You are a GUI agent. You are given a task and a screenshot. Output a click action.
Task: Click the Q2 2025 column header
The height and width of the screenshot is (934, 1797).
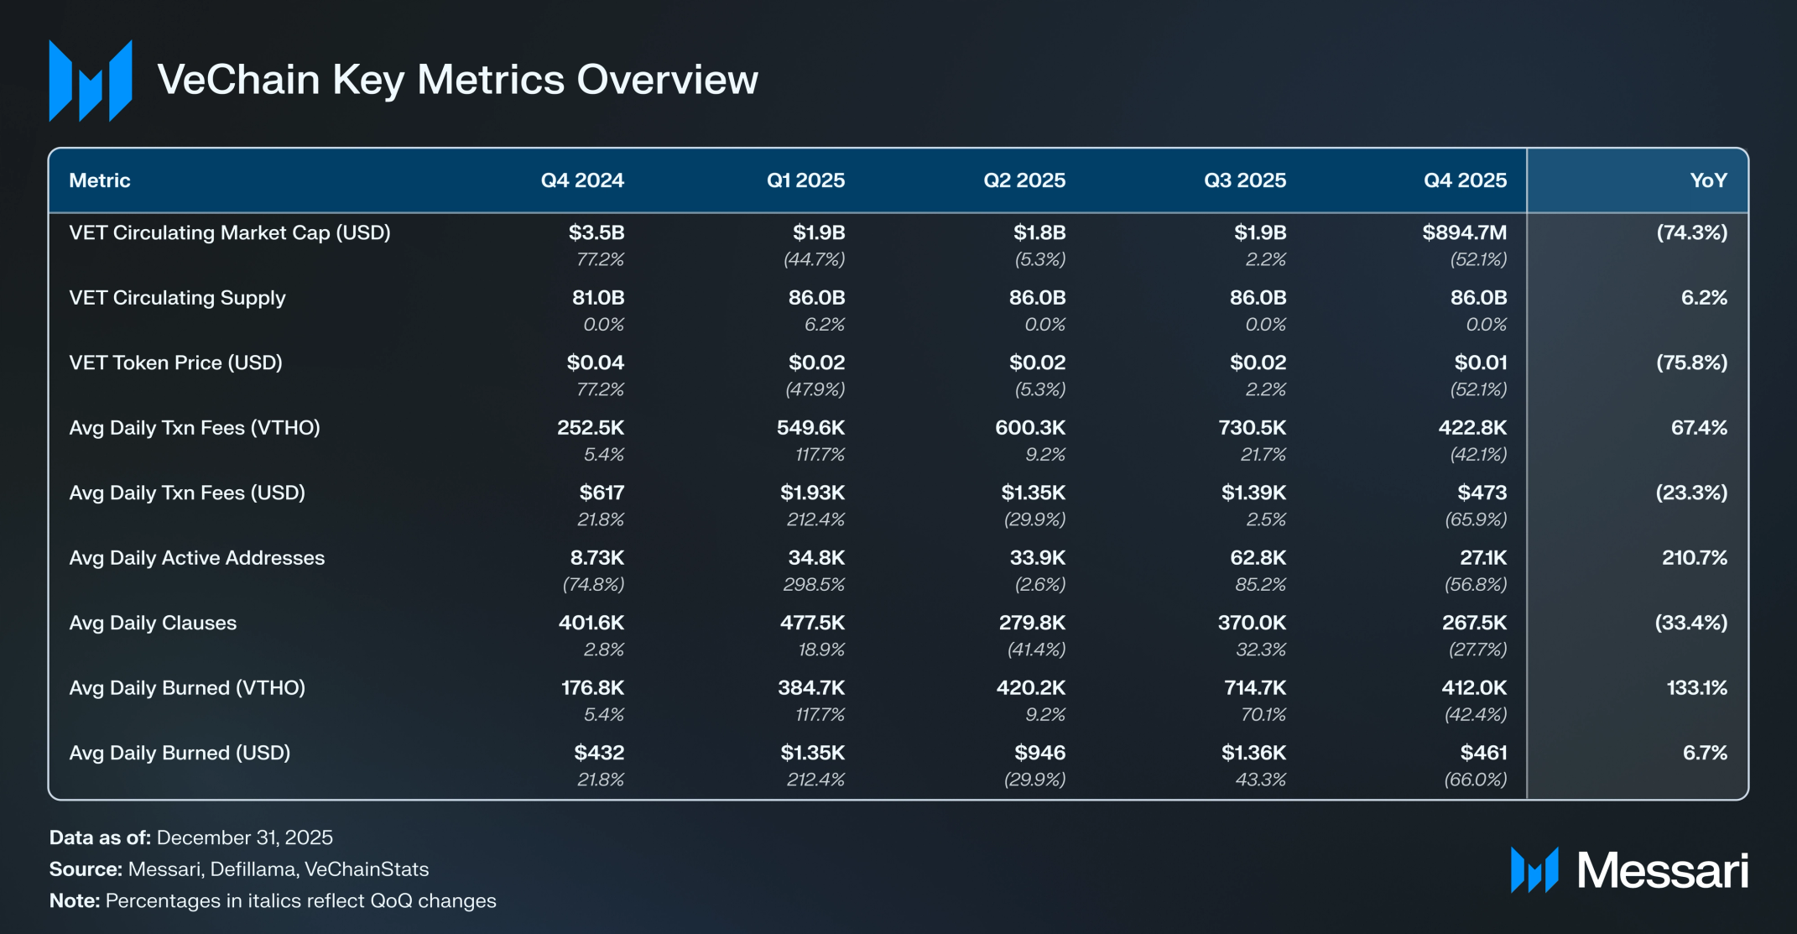click(x=1024, y=180)
